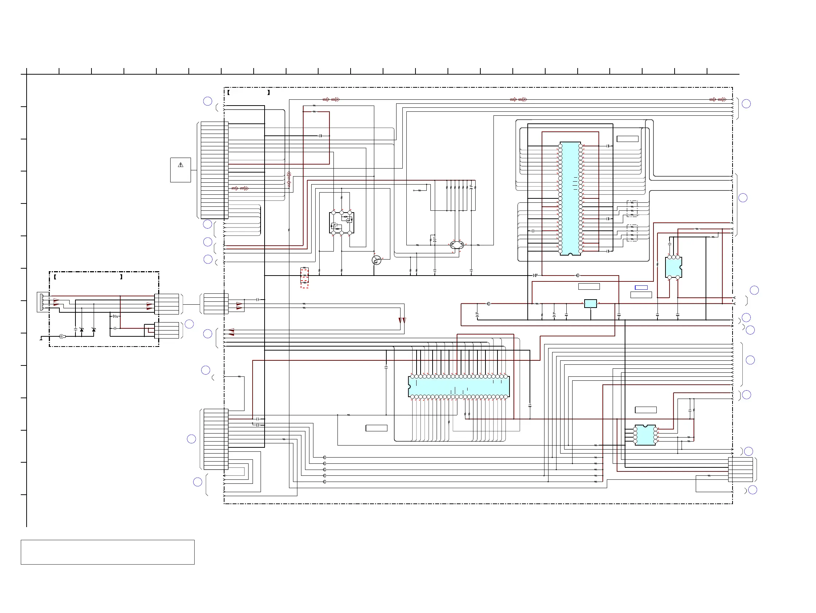
Task: Click the warning triangle symbol in the box
Action: 180,165
